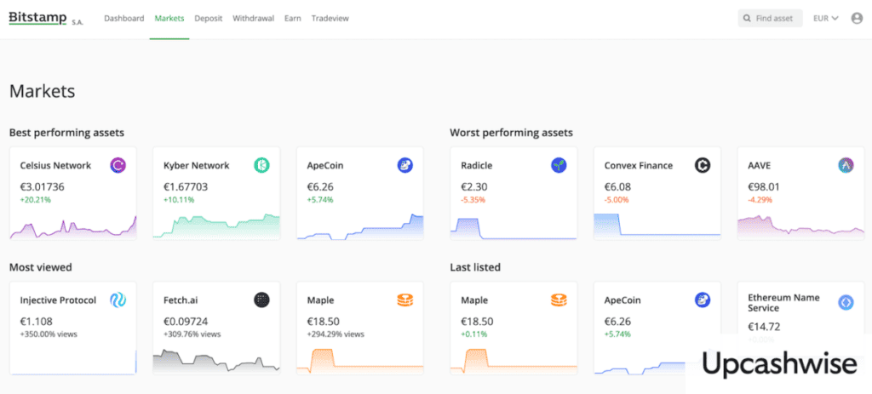Click the Ethereum Name Service icon
This screenshot has height=394, width=872.
pos(846,302)
